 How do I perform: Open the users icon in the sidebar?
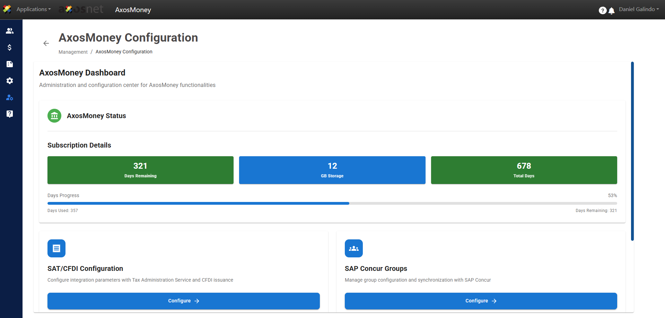tap(10, 31)
